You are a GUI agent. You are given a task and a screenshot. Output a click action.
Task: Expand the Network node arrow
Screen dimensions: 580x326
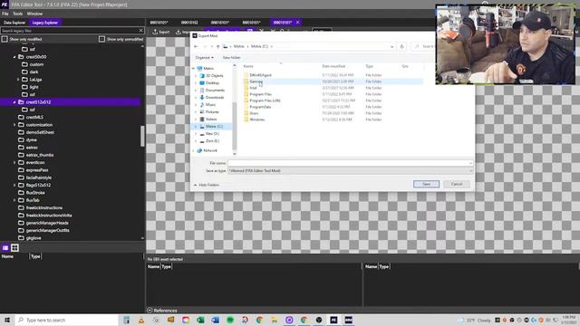tap(193, 151)
